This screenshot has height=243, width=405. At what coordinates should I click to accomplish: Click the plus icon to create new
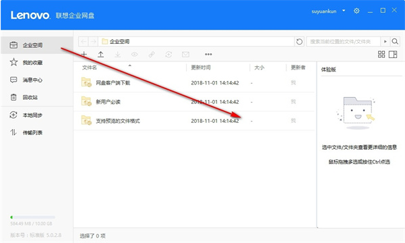click(x=84, y=55)
